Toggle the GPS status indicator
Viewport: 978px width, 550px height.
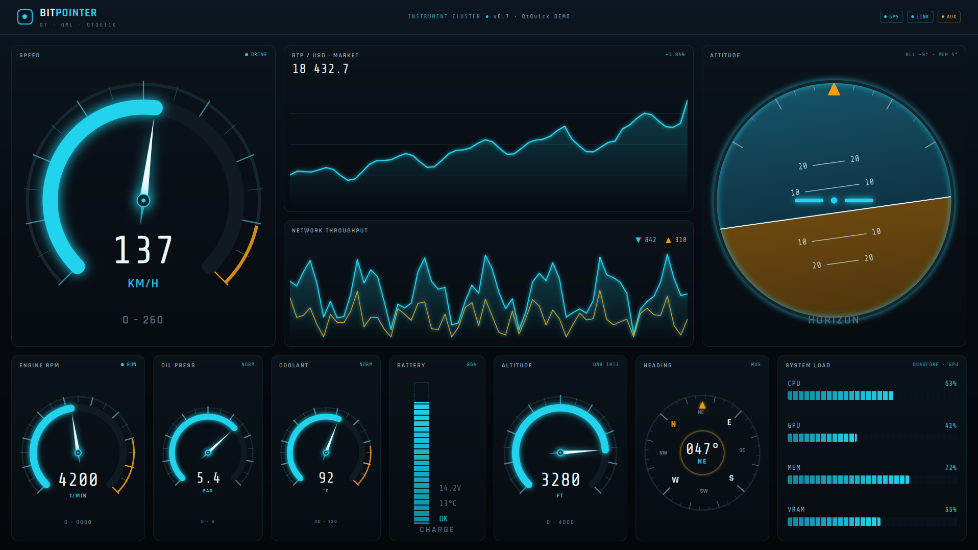891,17
